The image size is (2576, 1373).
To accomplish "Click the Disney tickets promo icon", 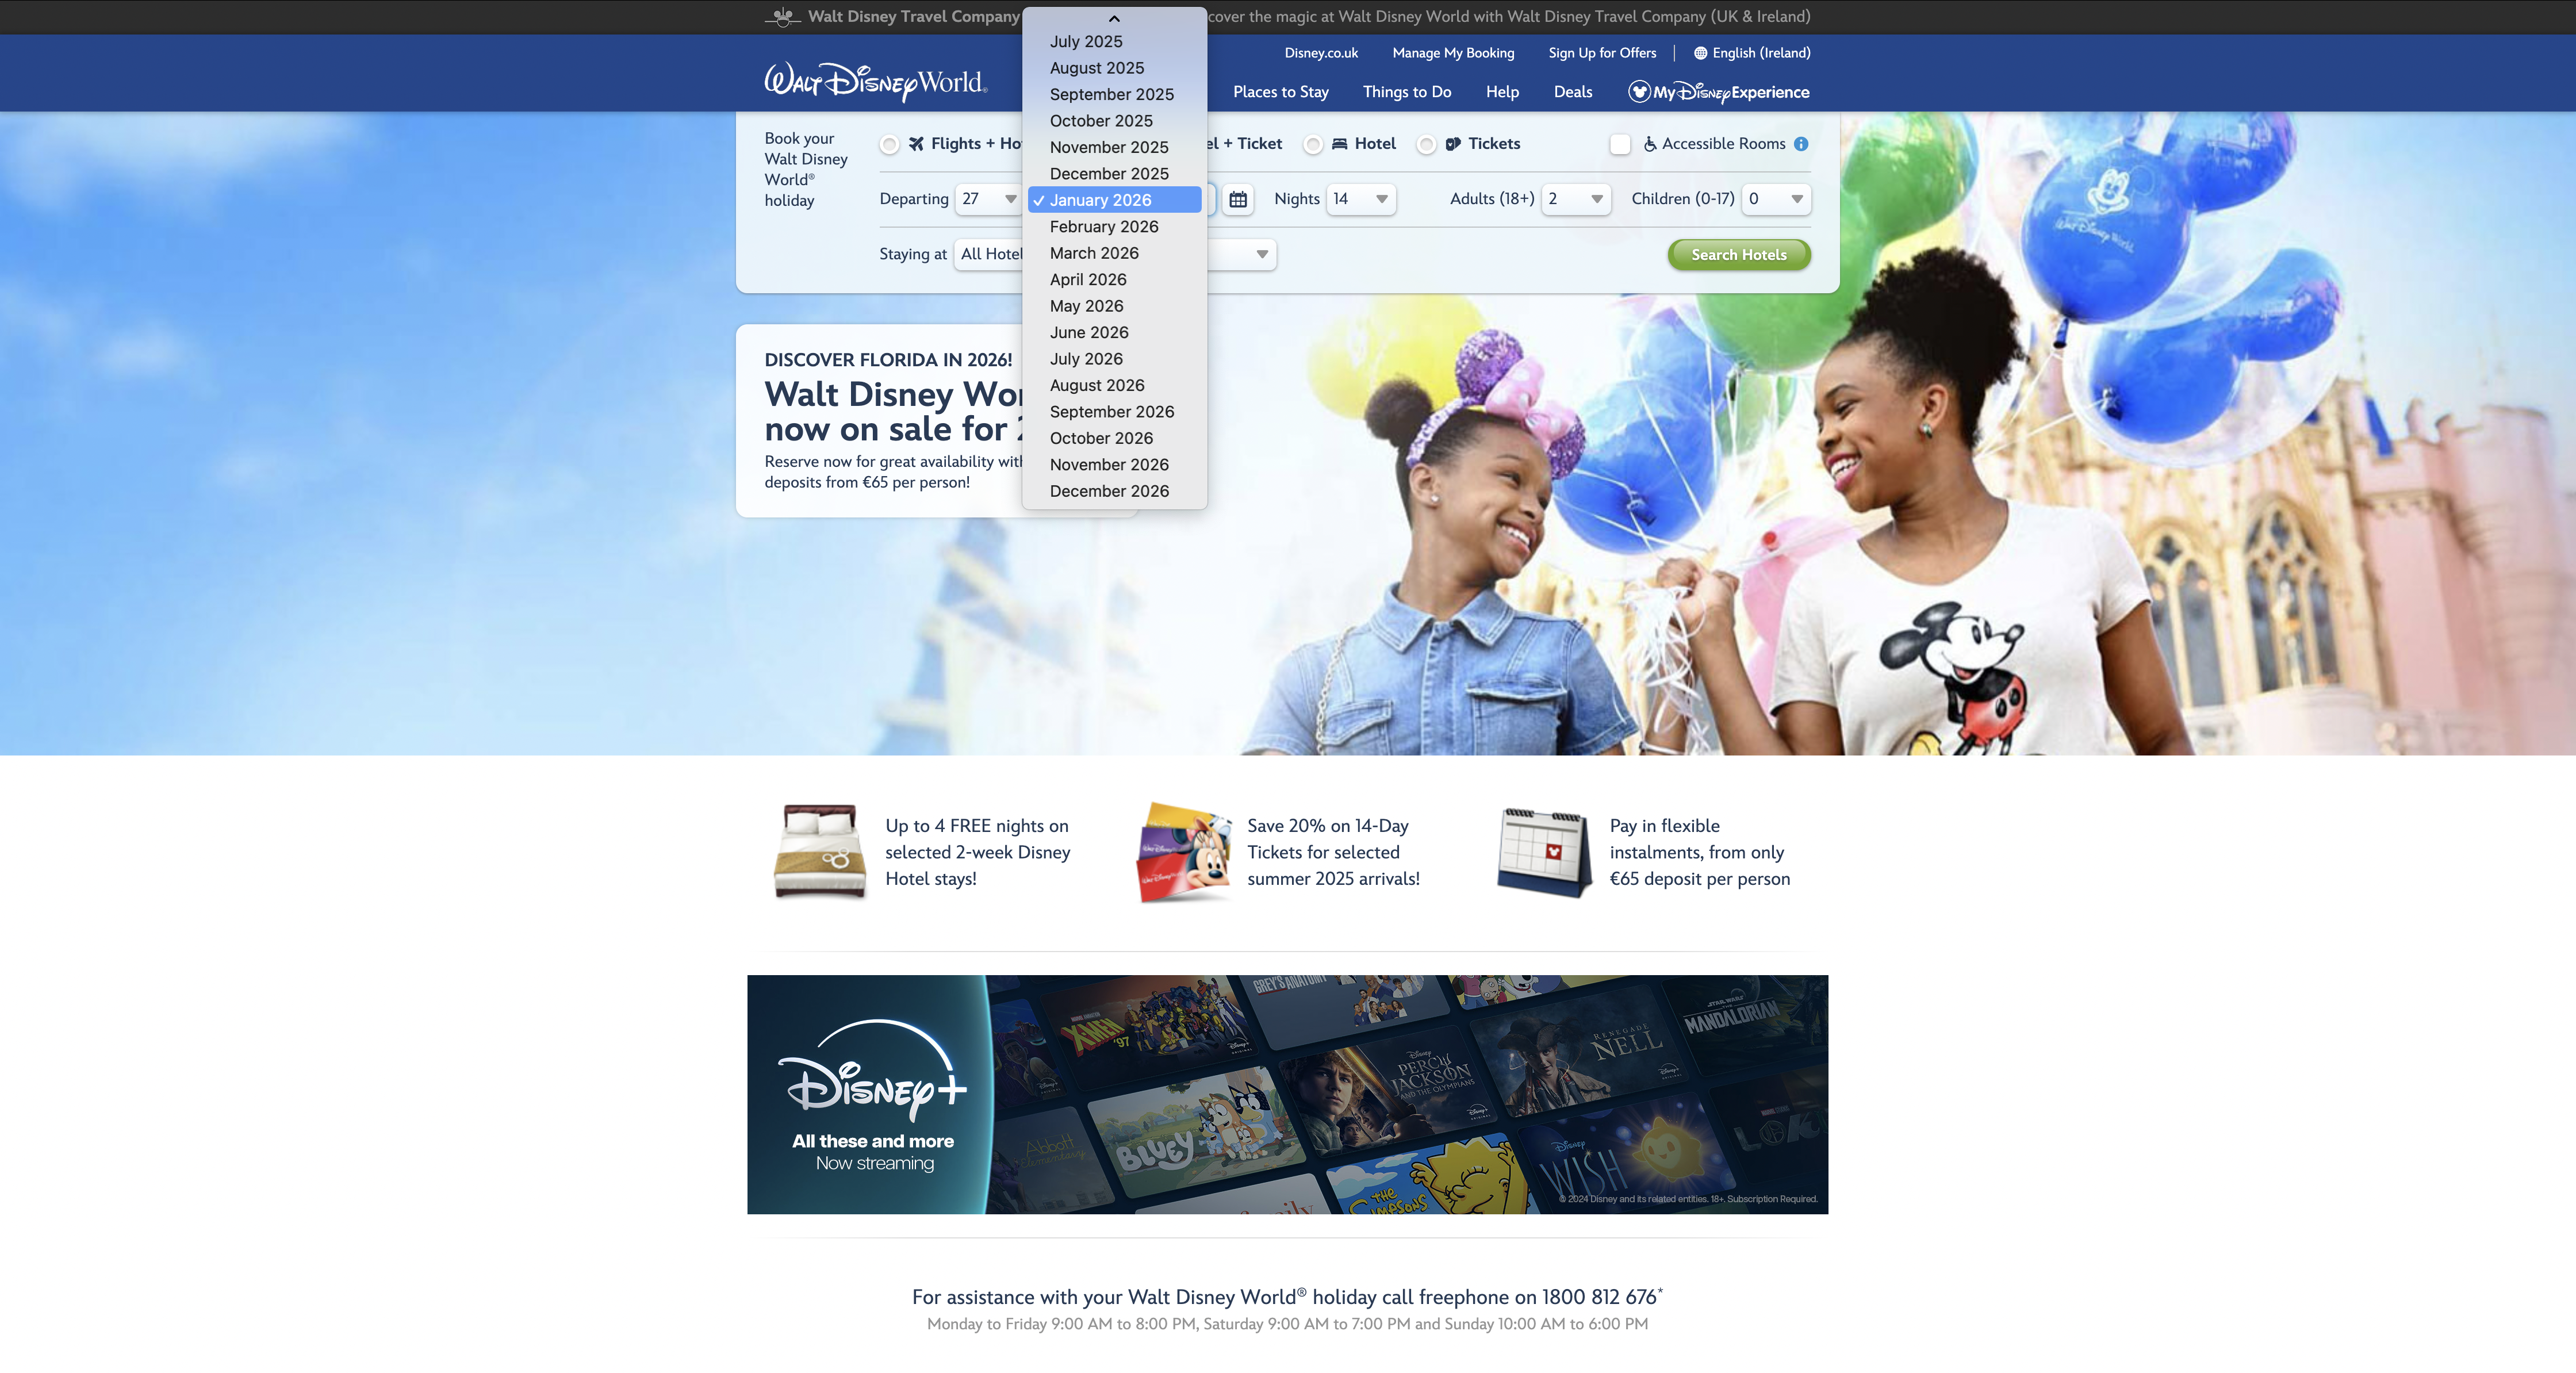I will point(1183,851).
